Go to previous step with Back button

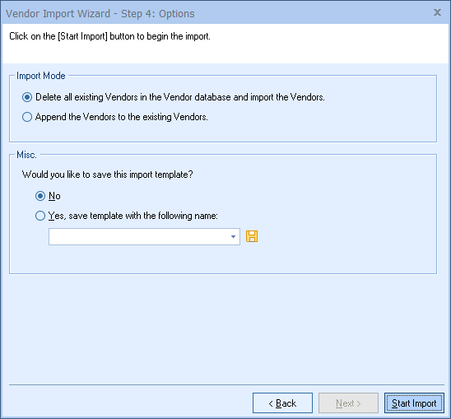pyautogui.click(x=282, y=403)
